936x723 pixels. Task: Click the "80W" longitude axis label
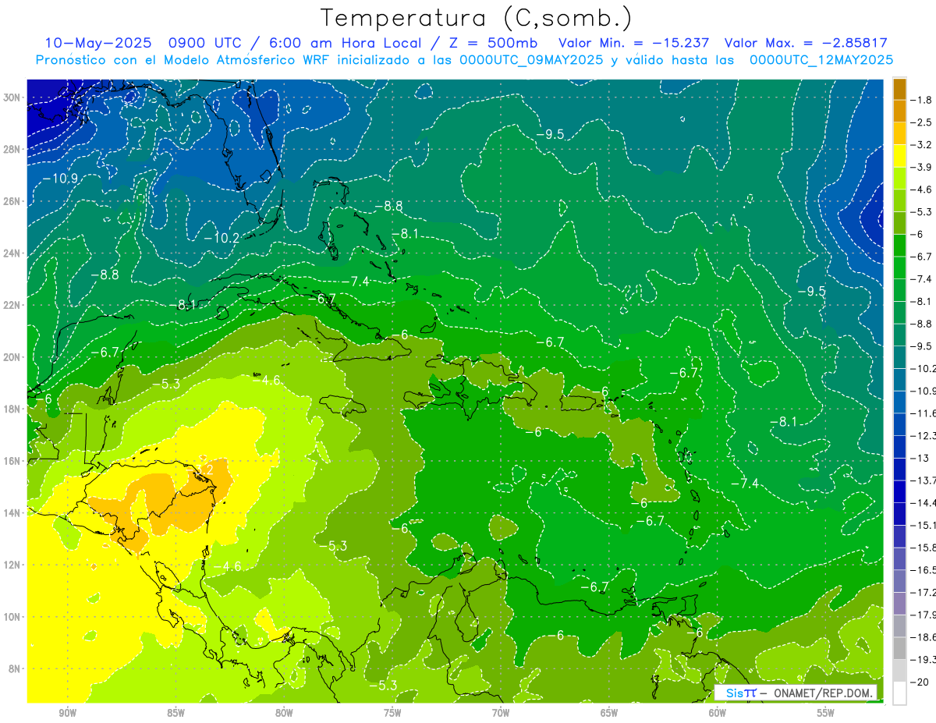[x=284, y=714]
